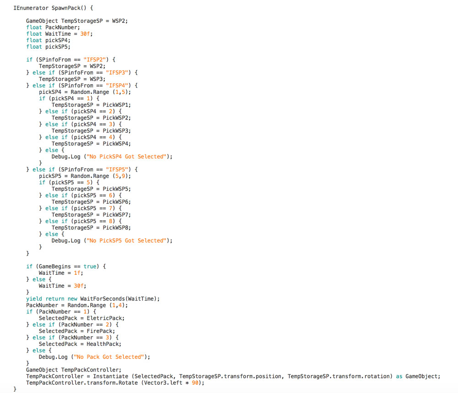Click the Instantiate call on TempPackController line
This screenshot has width=458, height=393.
coord(111,376)
